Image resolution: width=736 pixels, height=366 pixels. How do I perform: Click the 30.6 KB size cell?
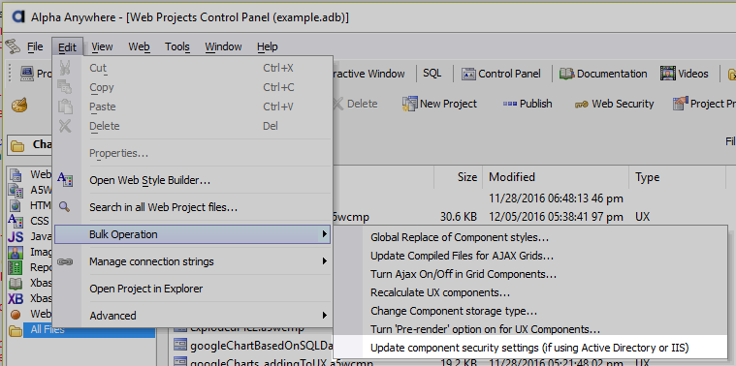coord(459,217)
